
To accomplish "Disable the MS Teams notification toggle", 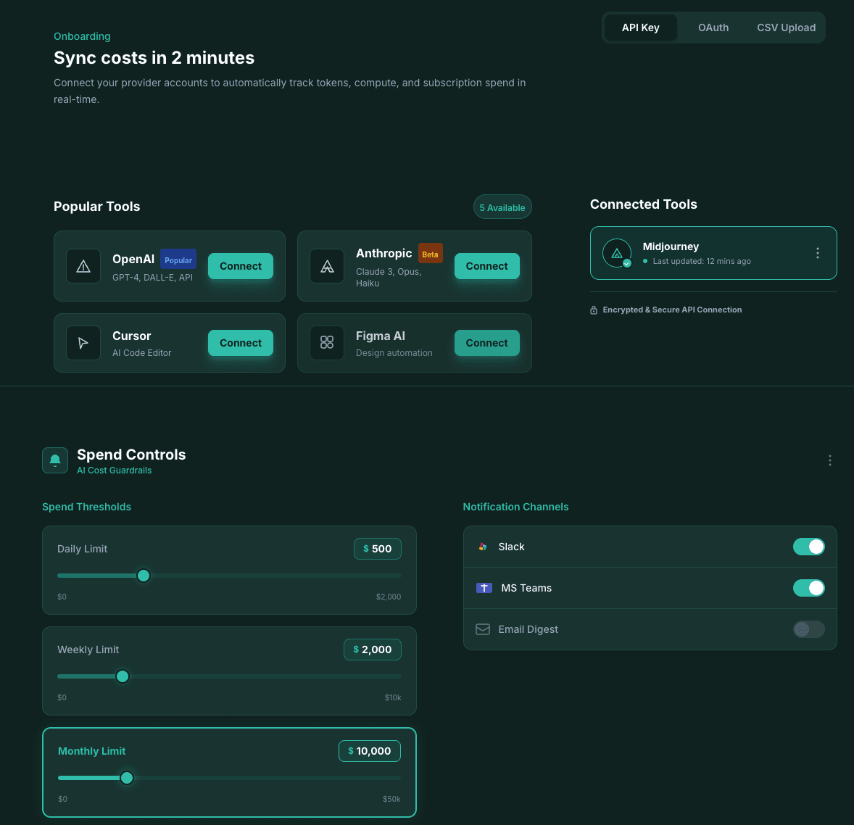I will click(x=808, y=588).
